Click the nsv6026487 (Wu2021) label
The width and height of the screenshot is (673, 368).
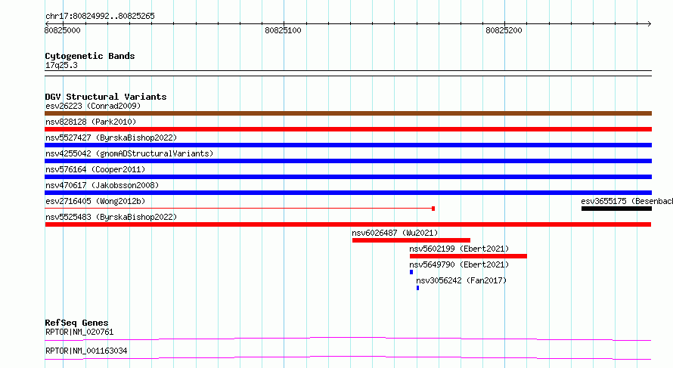point(395,233)
